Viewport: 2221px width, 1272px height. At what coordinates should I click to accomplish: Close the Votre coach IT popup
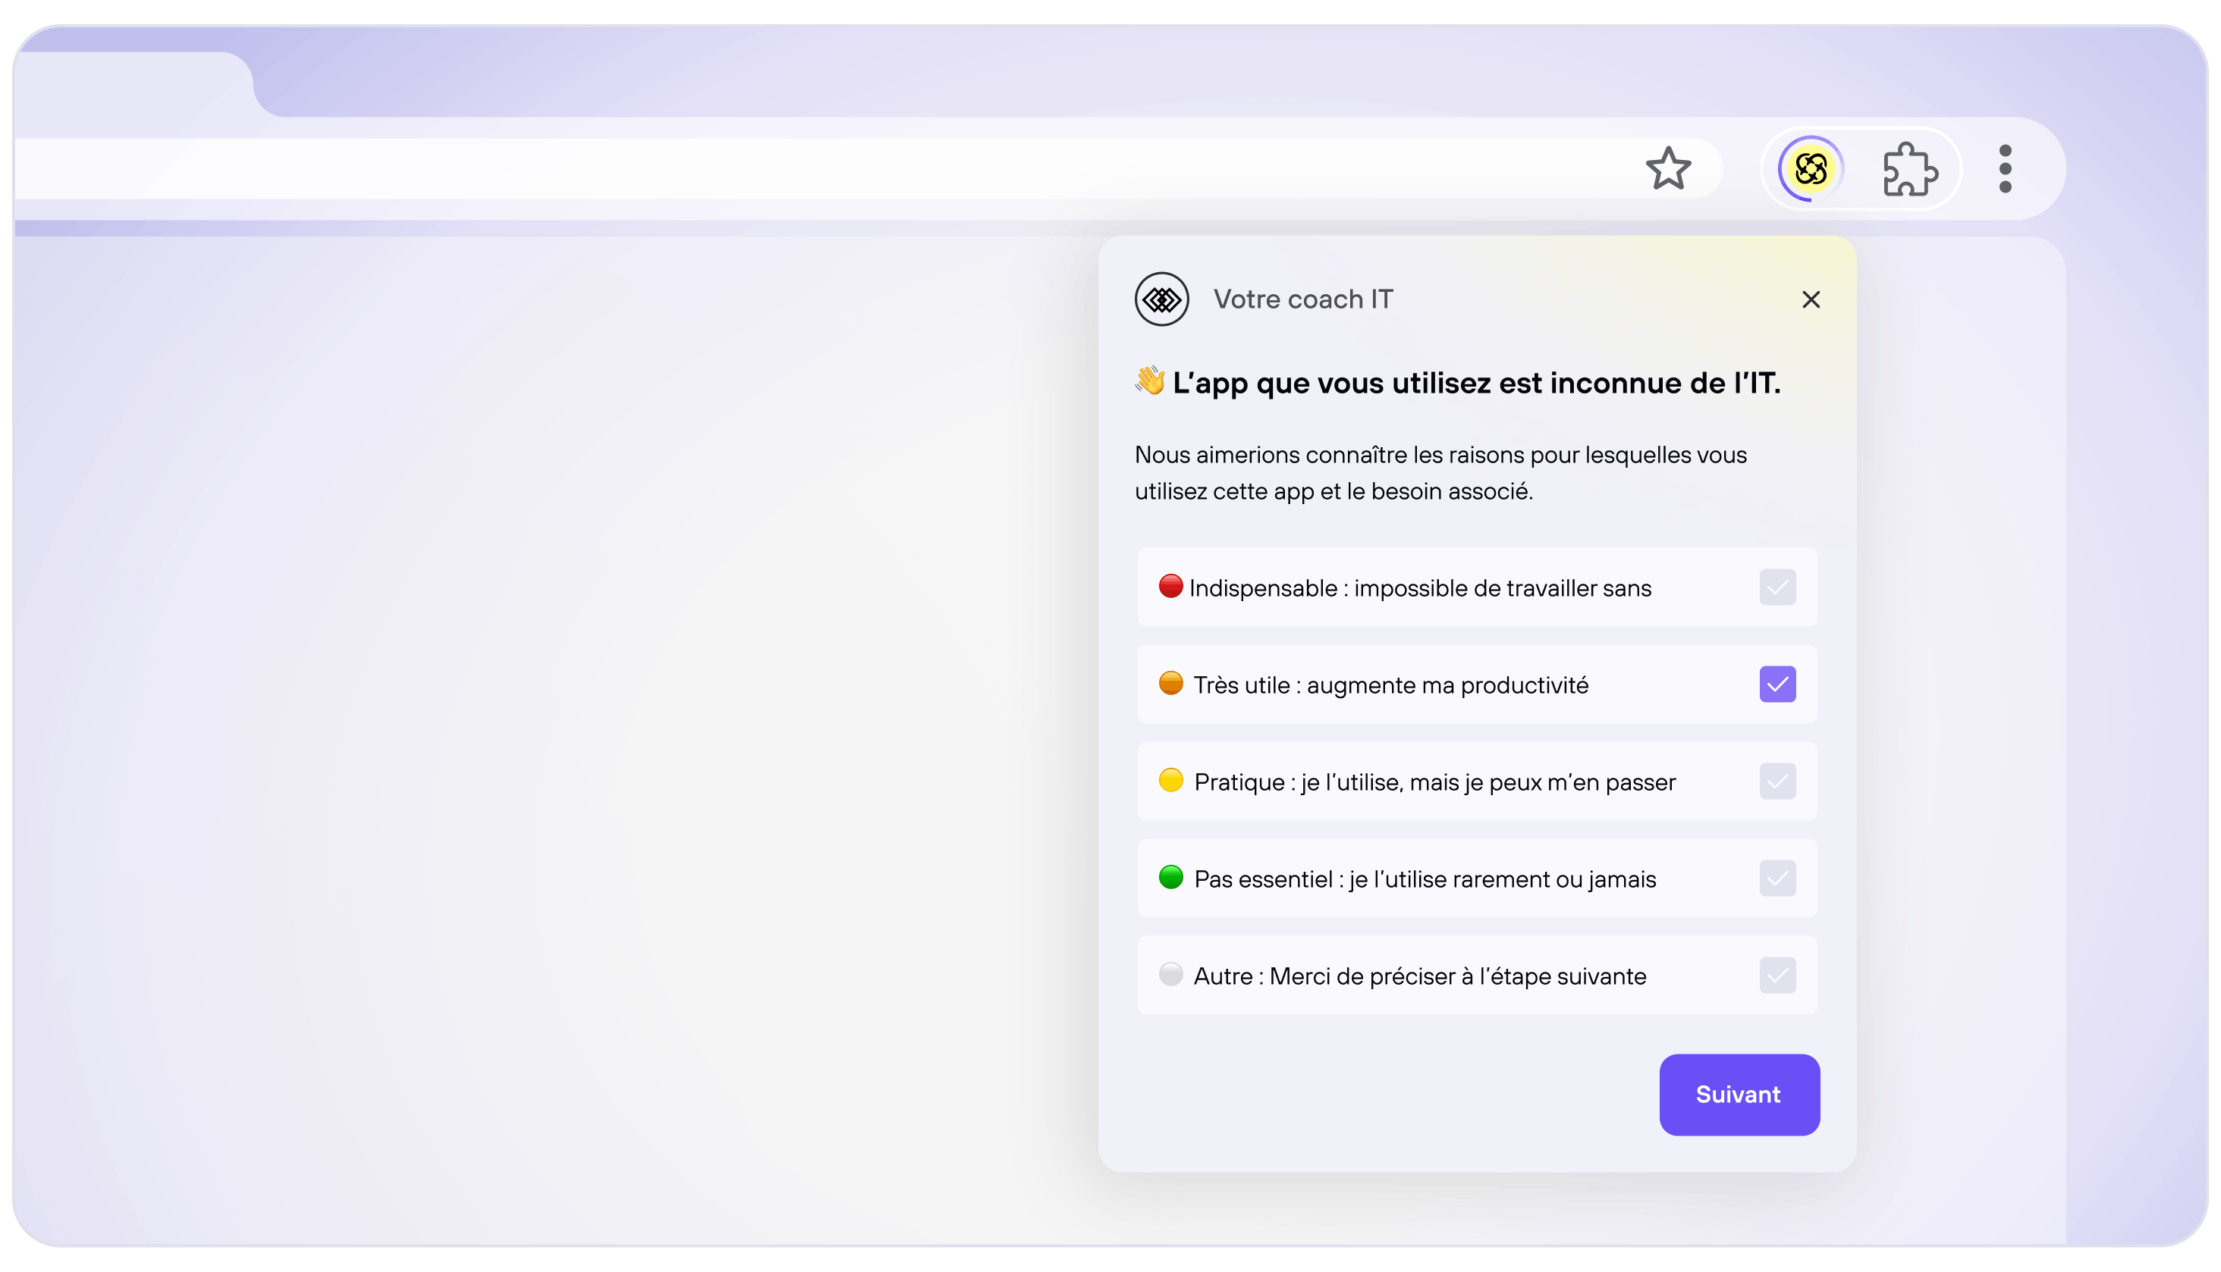1810,299
